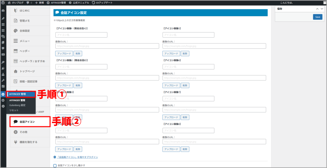Click the mail envelope icon in the sidebar
The height and width of the screenshot is (168, 327).
point(3,55)
